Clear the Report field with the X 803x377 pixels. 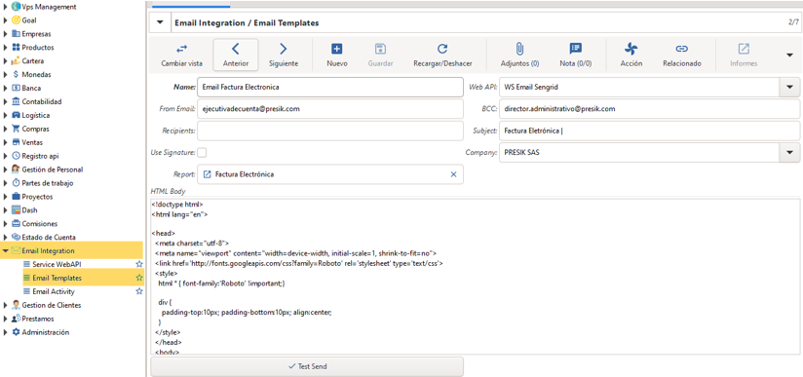pyautogui.click(x=453, y=174)
